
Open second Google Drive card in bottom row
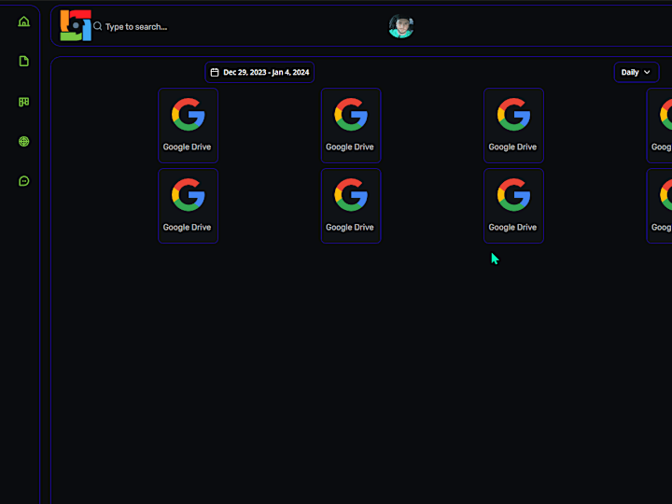[351, 206]
